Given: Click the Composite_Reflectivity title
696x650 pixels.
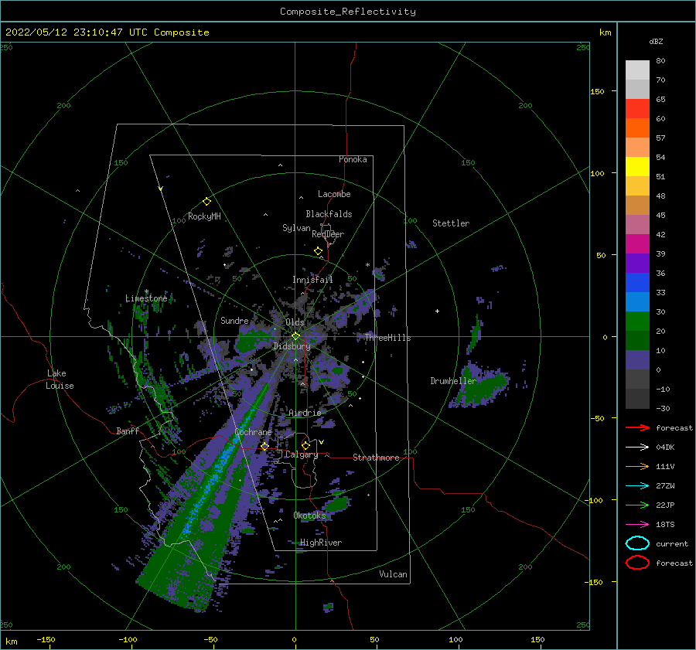Looking at the screenshot, I should pos(347,12).
